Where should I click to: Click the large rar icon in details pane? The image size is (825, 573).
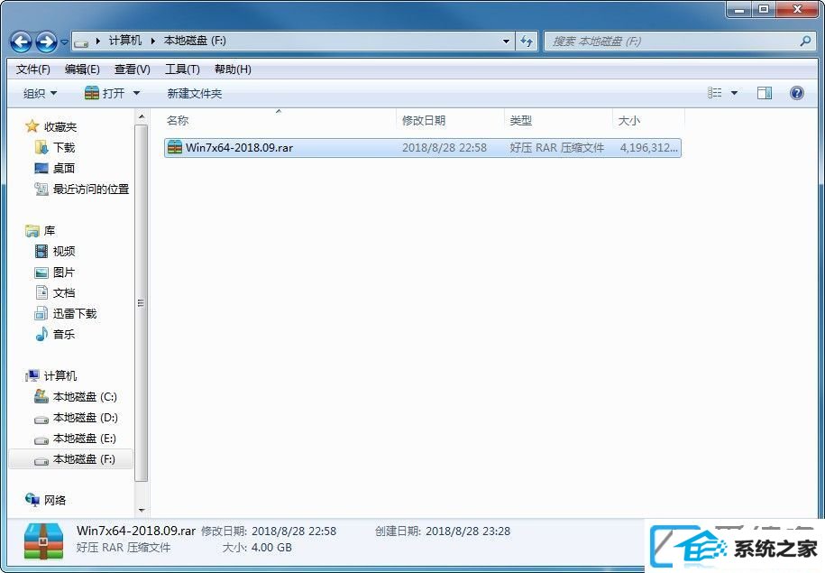pyautogui.click(x=43, y=542)
